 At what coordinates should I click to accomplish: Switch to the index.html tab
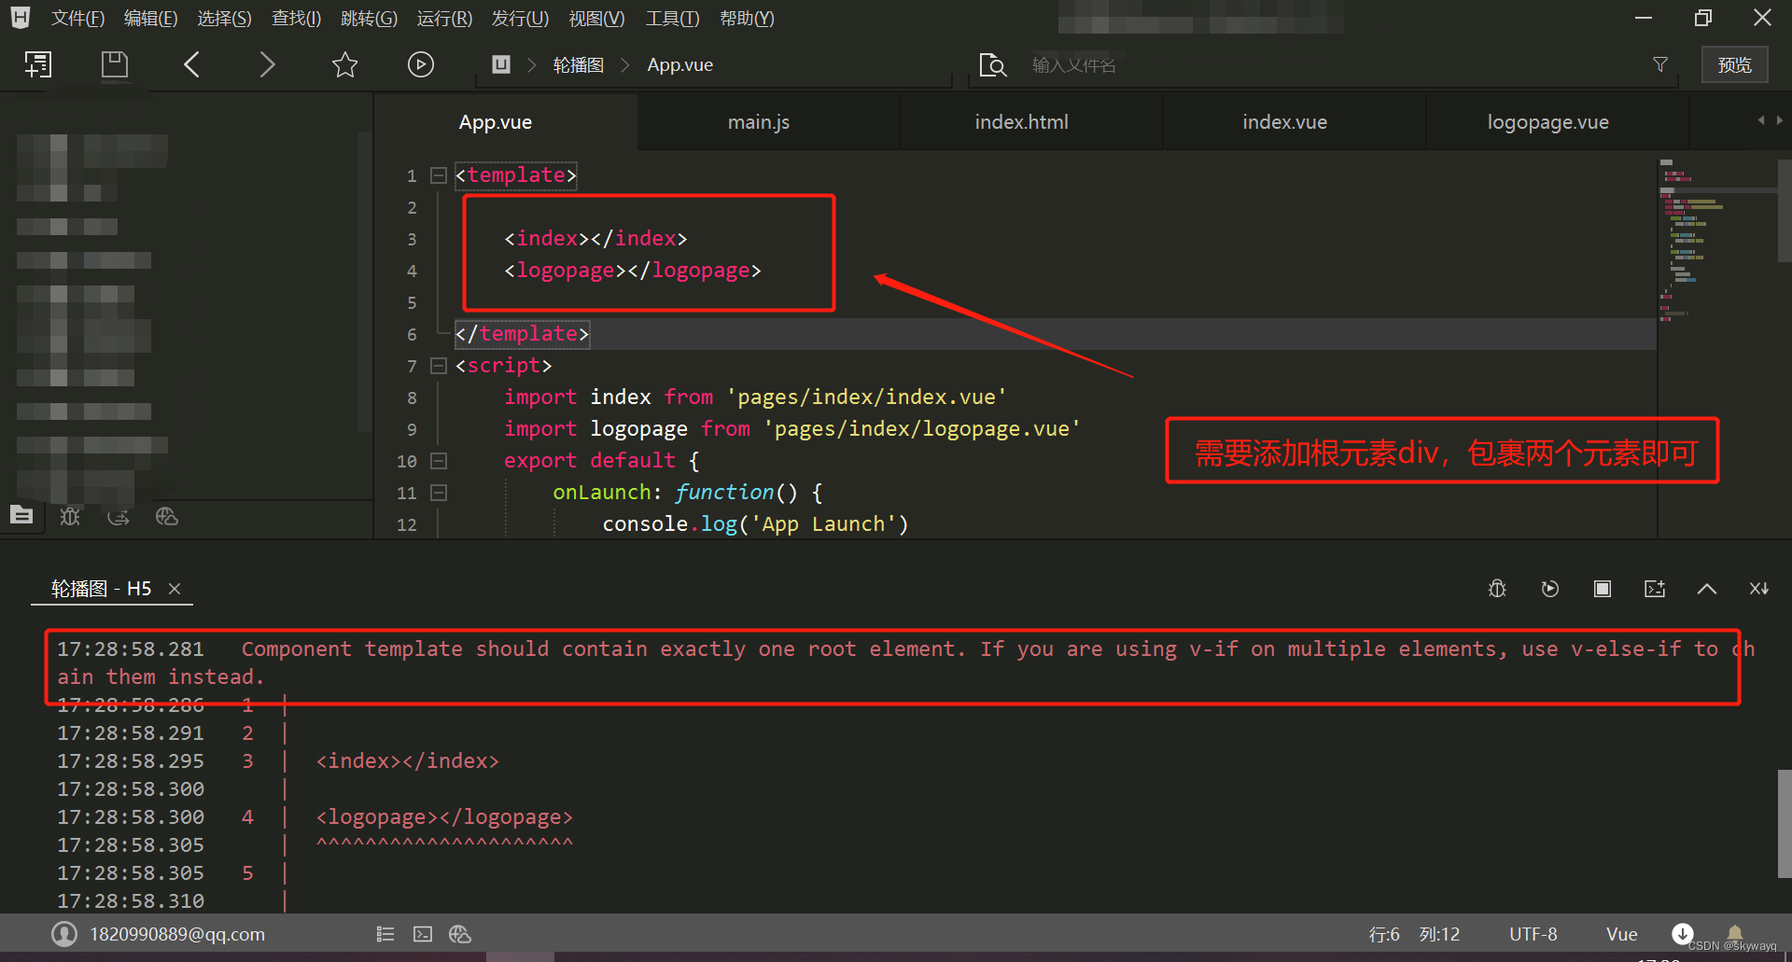1021,121
